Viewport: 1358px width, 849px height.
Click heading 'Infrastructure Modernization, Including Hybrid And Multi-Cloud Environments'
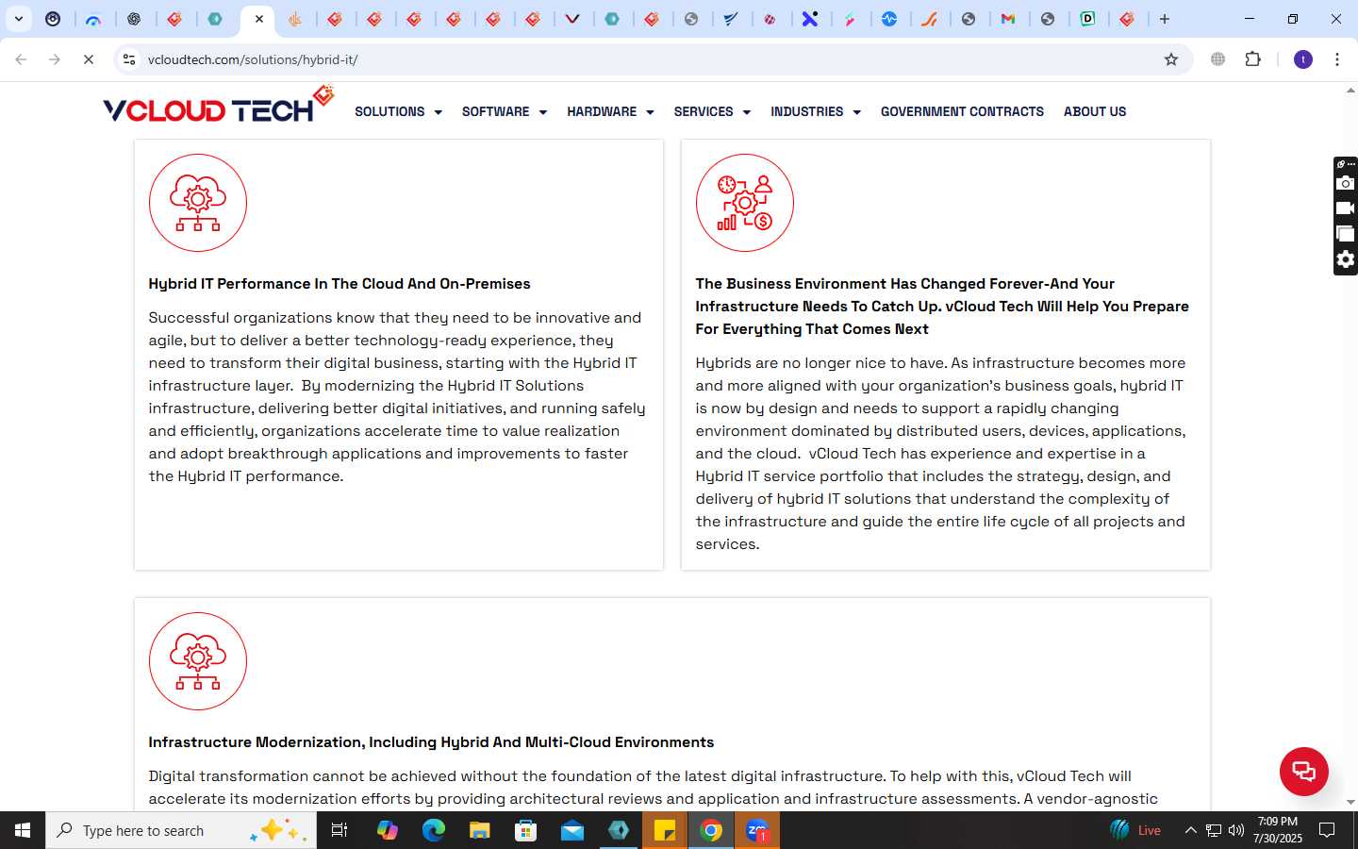pyautogui.click(x=431, y=742)
